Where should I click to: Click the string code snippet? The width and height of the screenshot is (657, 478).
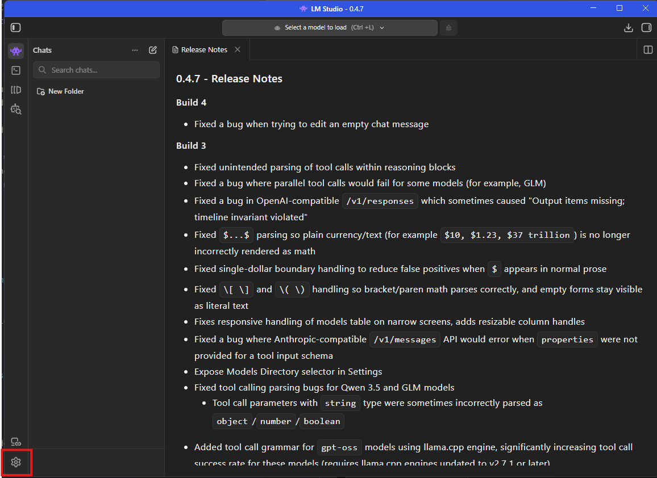340,403
